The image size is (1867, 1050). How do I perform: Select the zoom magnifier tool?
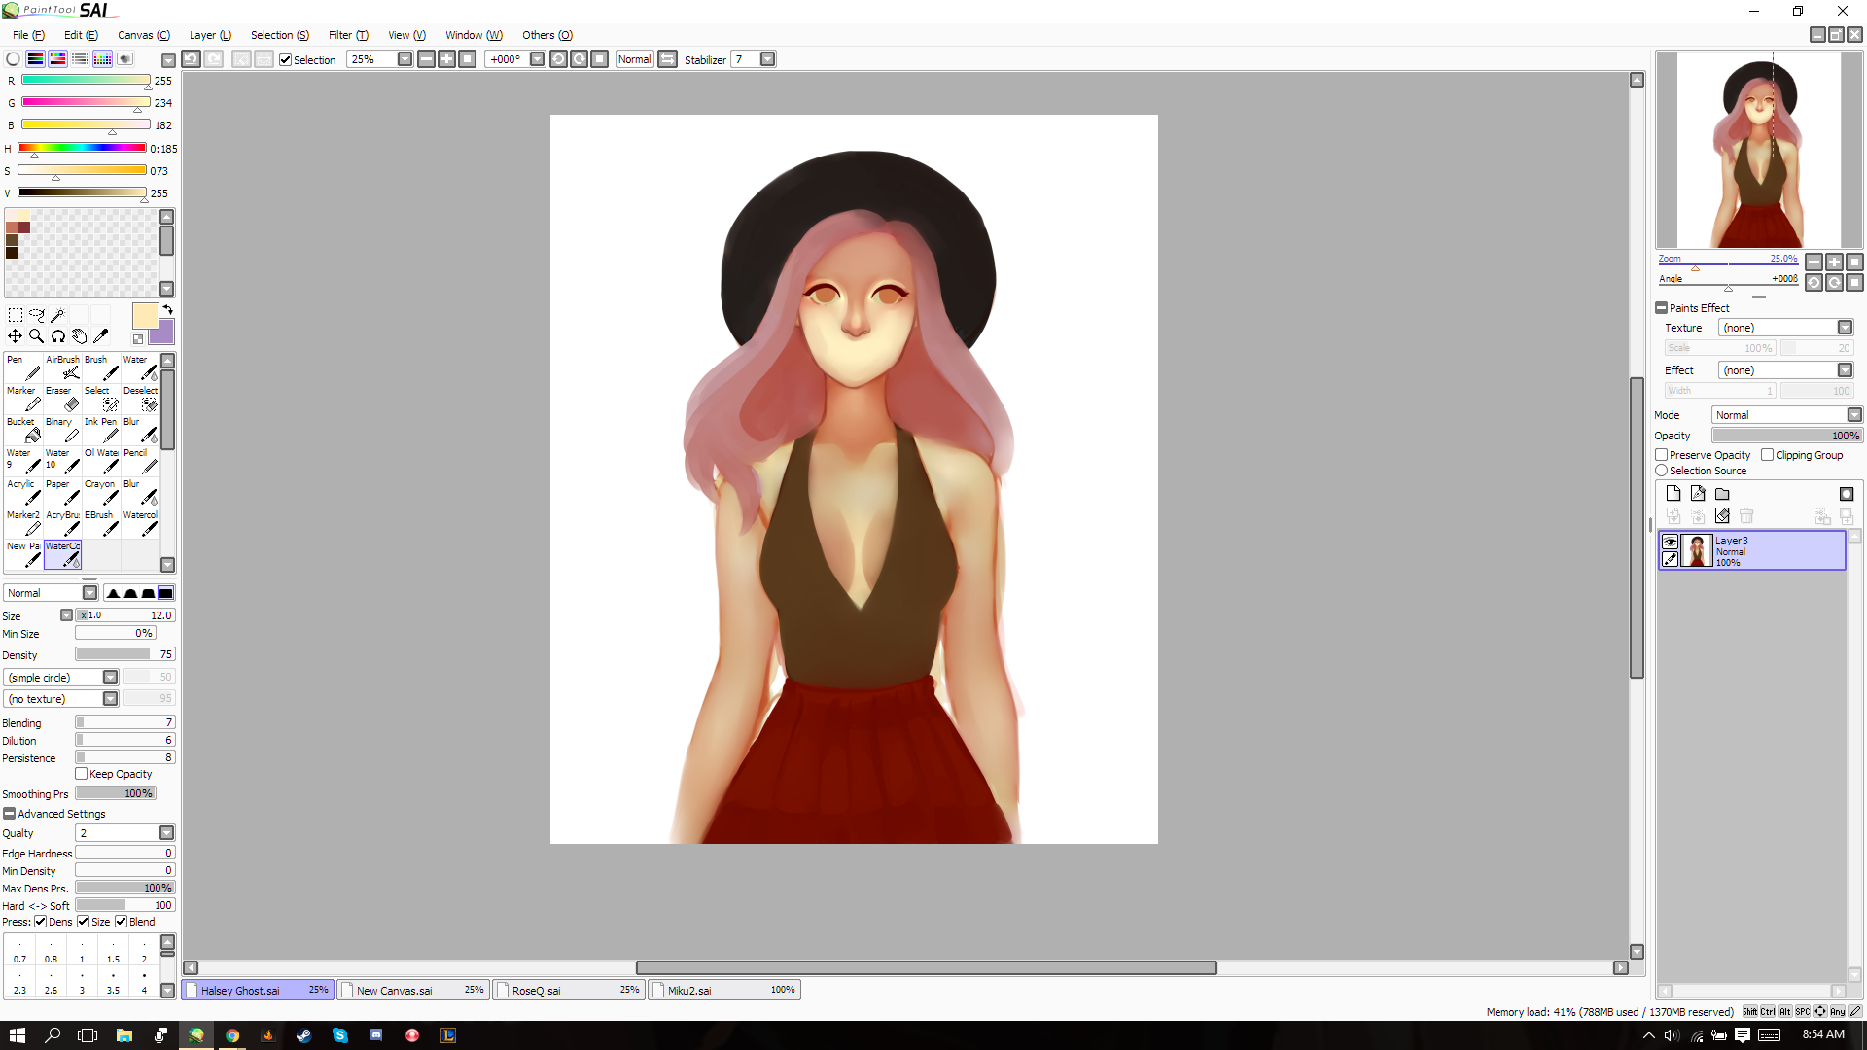click(x=37, y=336)
